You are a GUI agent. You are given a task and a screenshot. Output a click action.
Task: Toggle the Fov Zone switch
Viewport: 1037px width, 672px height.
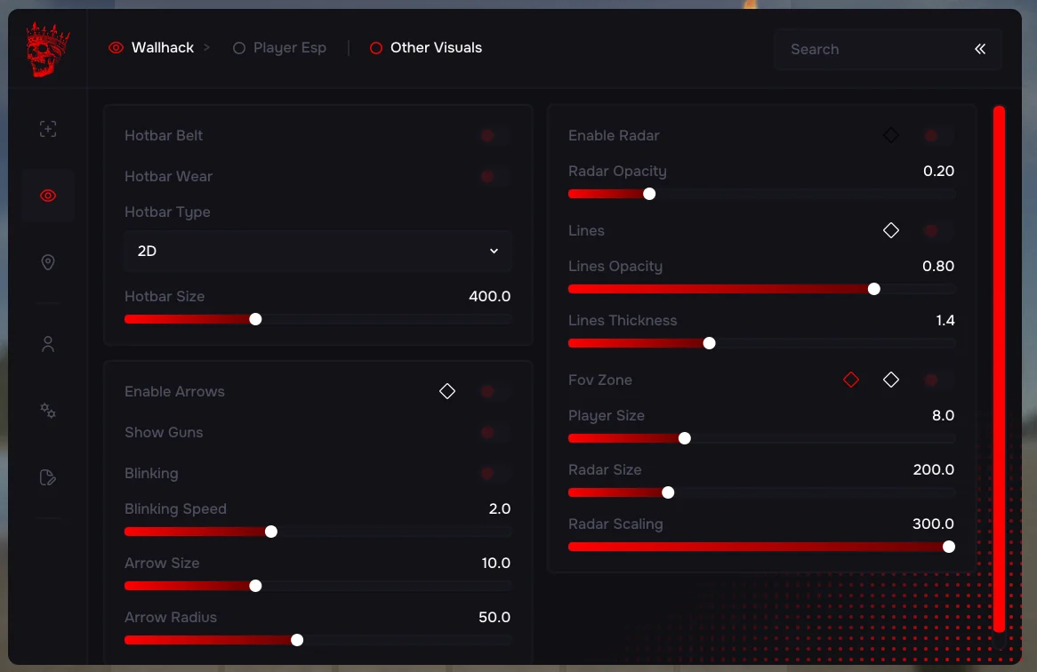[939, 380]
